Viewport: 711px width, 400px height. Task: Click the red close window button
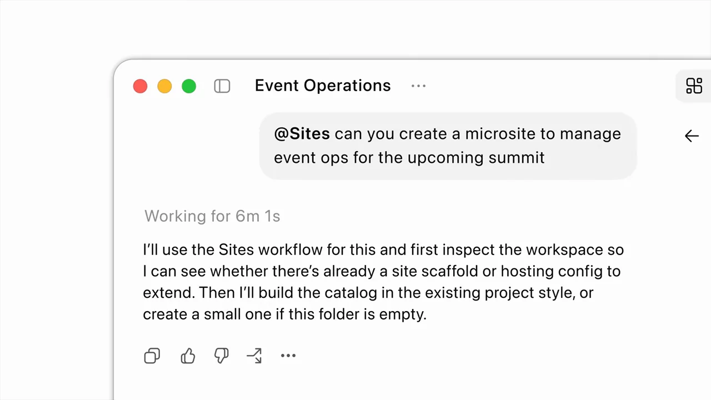pos(140,86)
